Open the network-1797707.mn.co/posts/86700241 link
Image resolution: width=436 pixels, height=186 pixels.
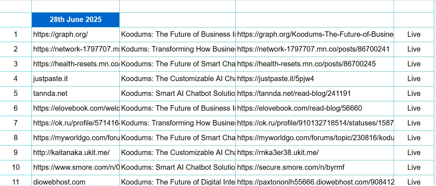pyautogui.click(x=313, y=49)
